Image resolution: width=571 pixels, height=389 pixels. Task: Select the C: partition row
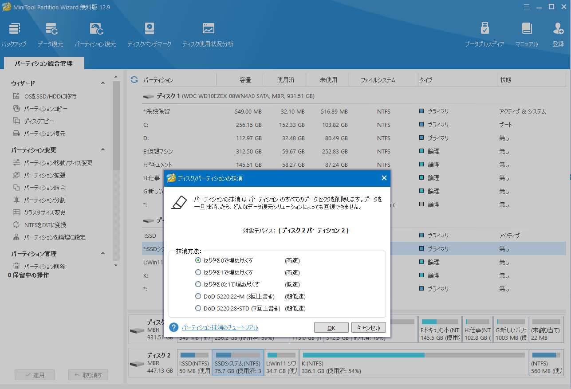click(x=354, y=125)
